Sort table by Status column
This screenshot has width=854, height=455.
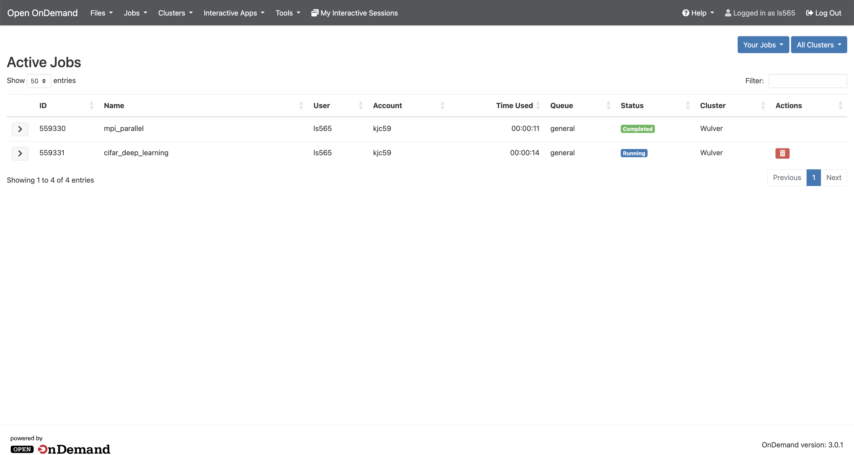point(655,105)
